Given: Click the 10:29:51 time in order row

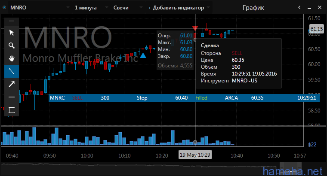Looking at the screenshot, I should pyautogui.click(x=306, y=98).
